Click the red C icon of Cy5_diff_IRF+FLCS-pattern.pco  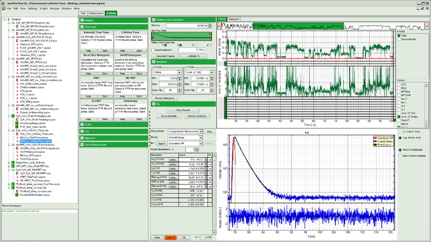pos(17,26)
